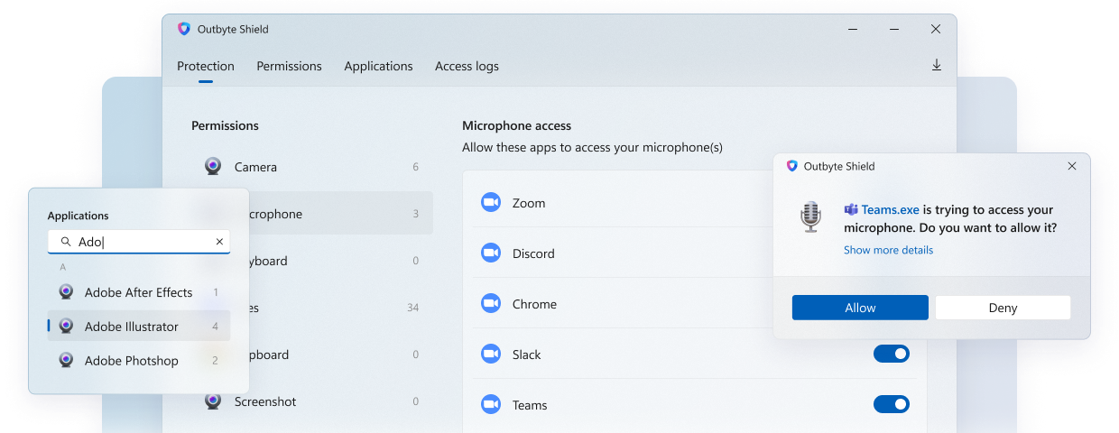Select Adobe After Effects in the list
Viewport: 1119px width, 433px height.
[x=139, y=292]
